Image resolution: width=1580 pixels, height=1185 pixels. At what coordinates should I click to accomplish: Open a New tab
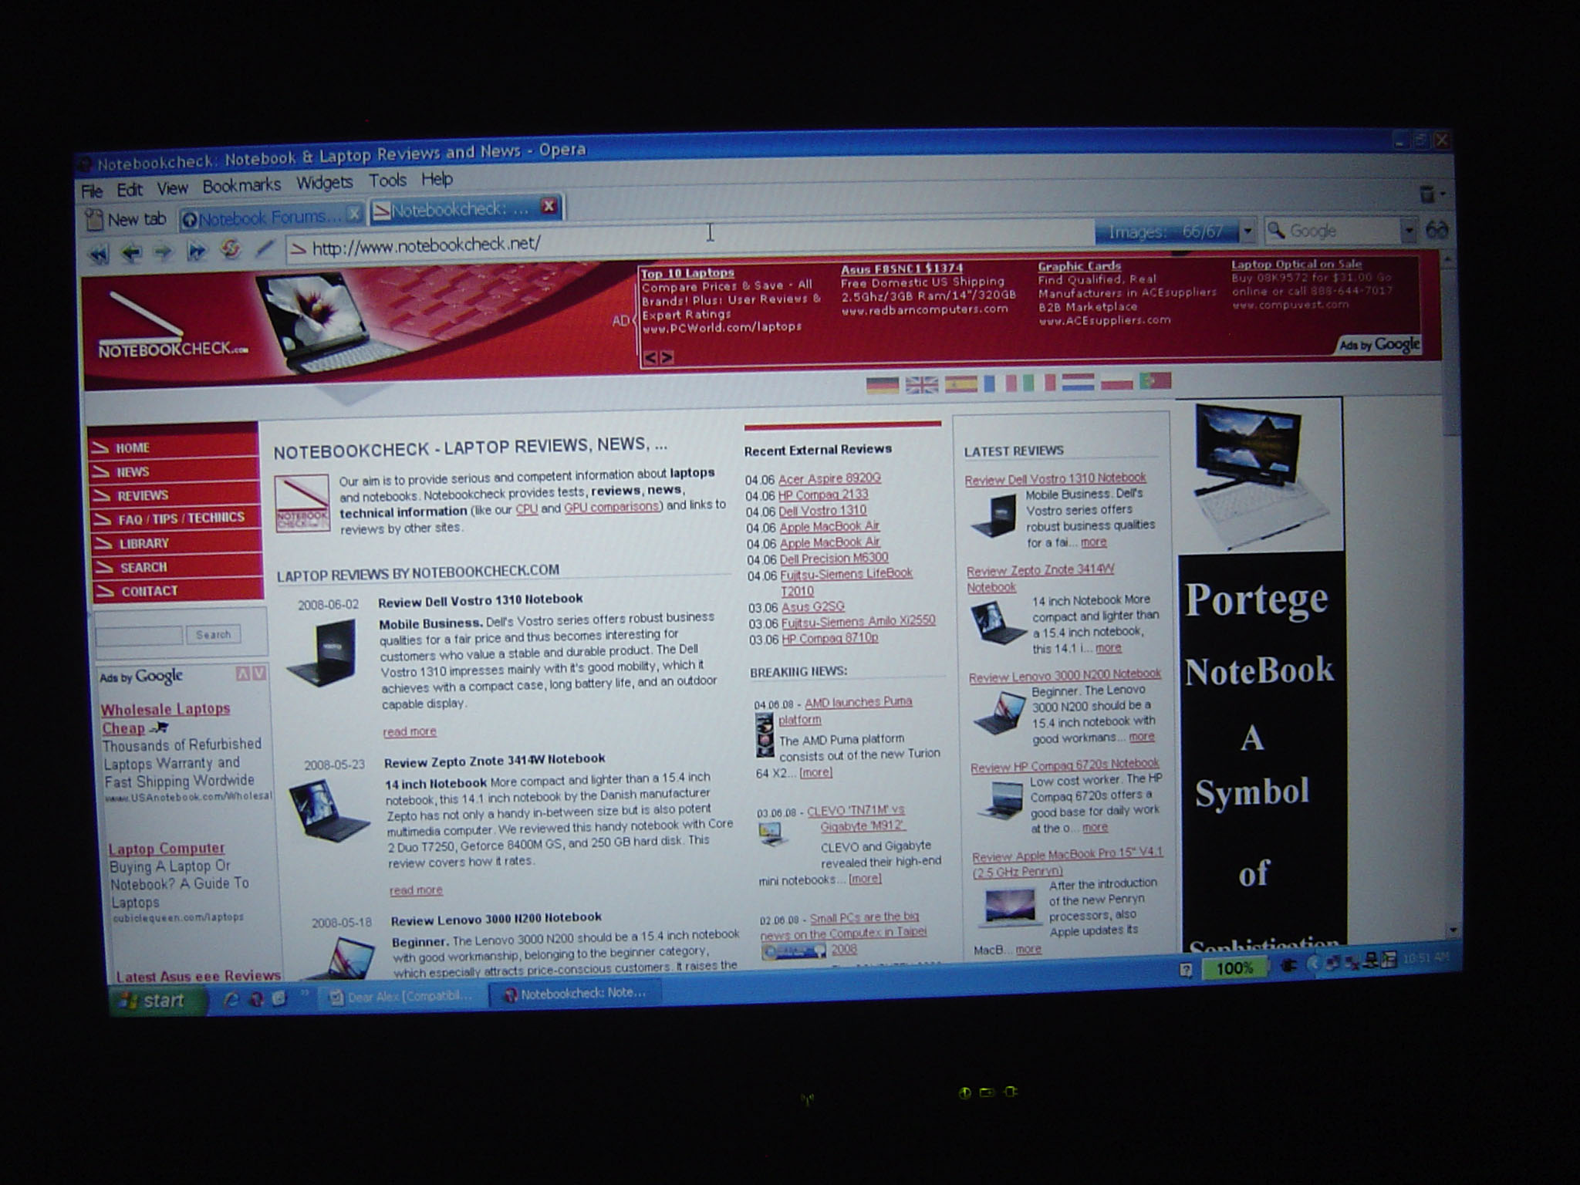(126, 219)
